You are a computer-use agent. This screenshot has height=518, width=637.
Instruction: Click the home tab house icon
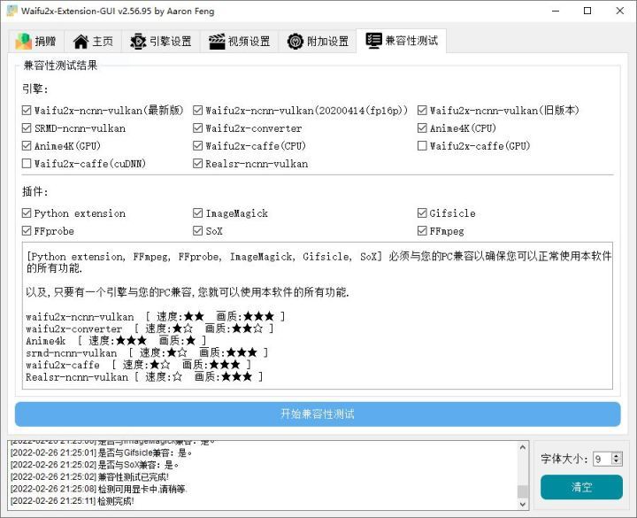(81, 41)
